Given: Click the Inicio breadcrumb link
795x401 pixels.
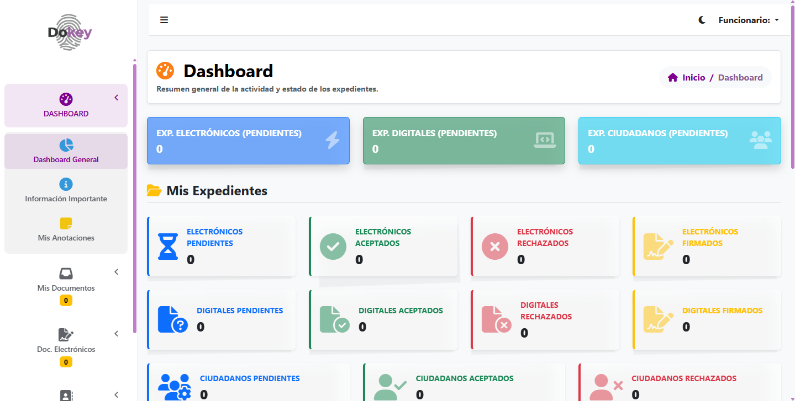Looking at the screenshot, I should click(x=695, y=77).
